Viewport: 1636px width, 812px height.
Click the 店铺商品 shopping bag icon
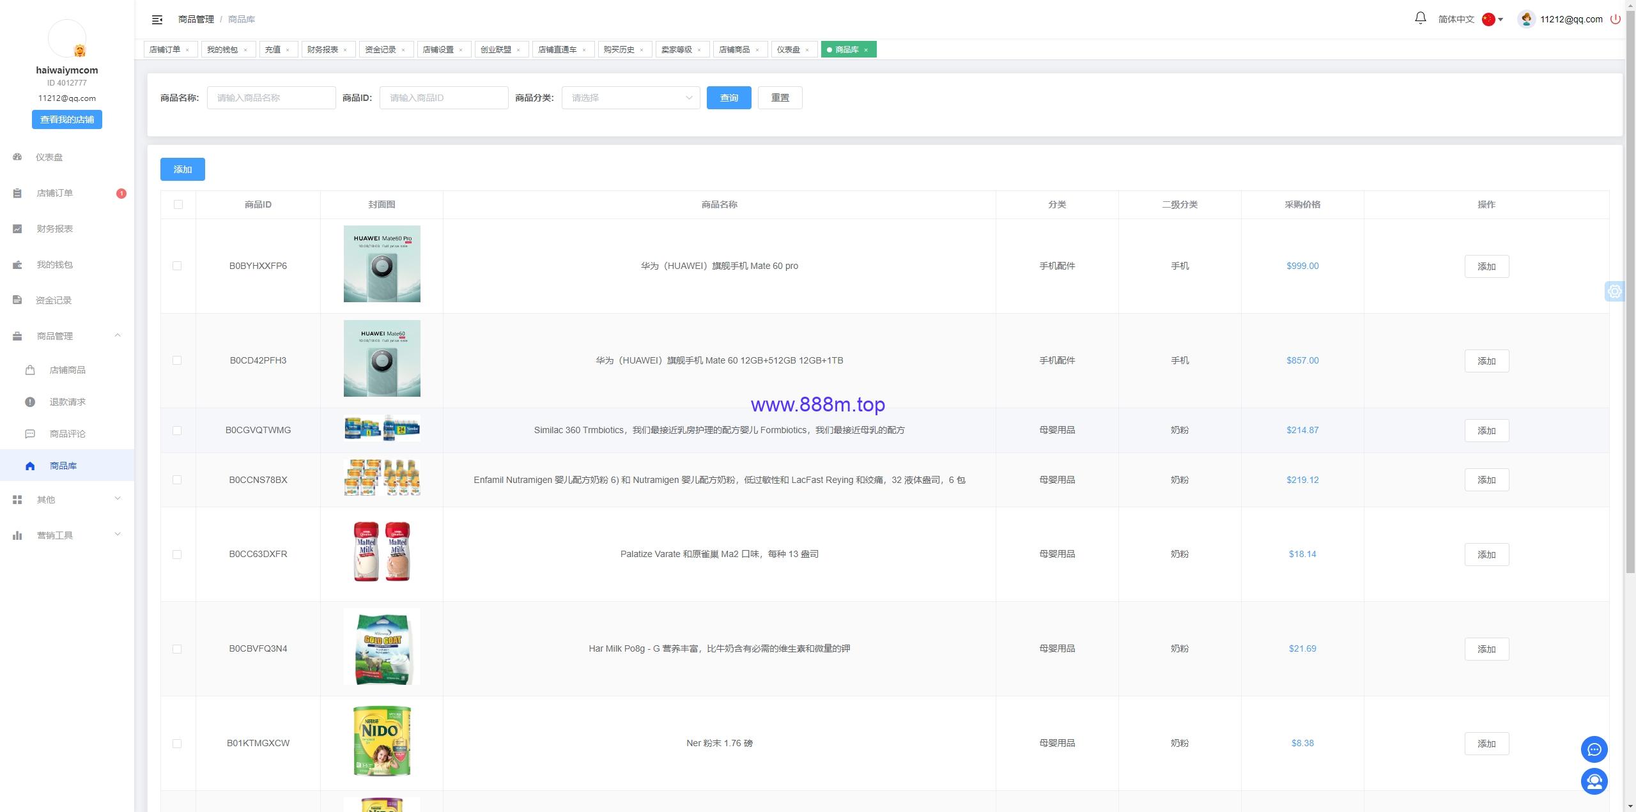tap(30, 370)
